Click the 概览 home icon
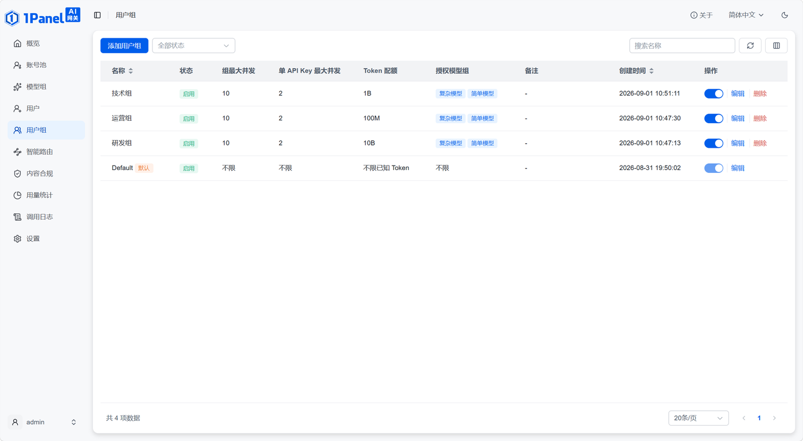Viewport: 803px width, 441px height. coord(17,44)
